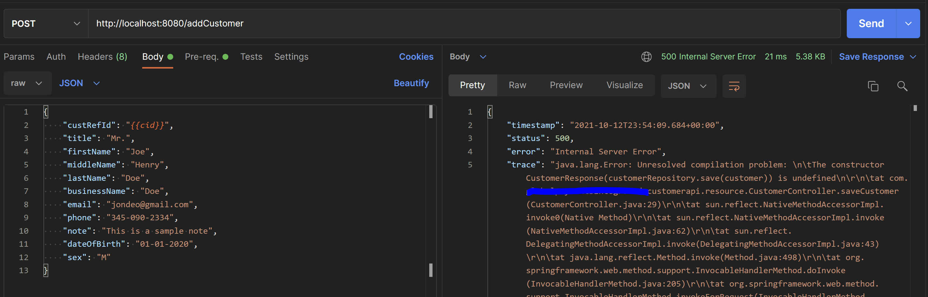Open the Send button options arrow
Image resolution: width=928 pixels, height=297 pixels.
tap(908, 23)
